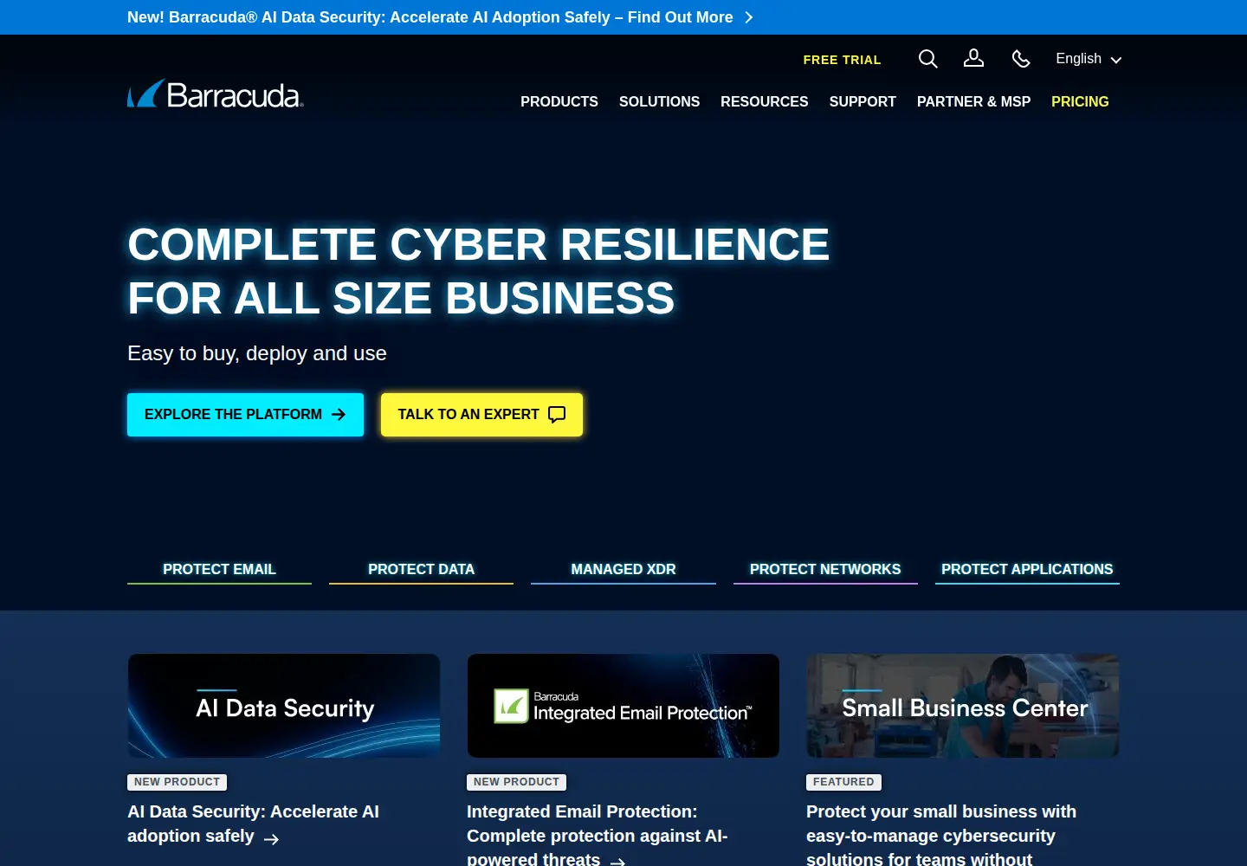Open 'AI Data Security: Accelerate AI adoption safely' link
This screenshot has height=866, width=1247.
253,824
